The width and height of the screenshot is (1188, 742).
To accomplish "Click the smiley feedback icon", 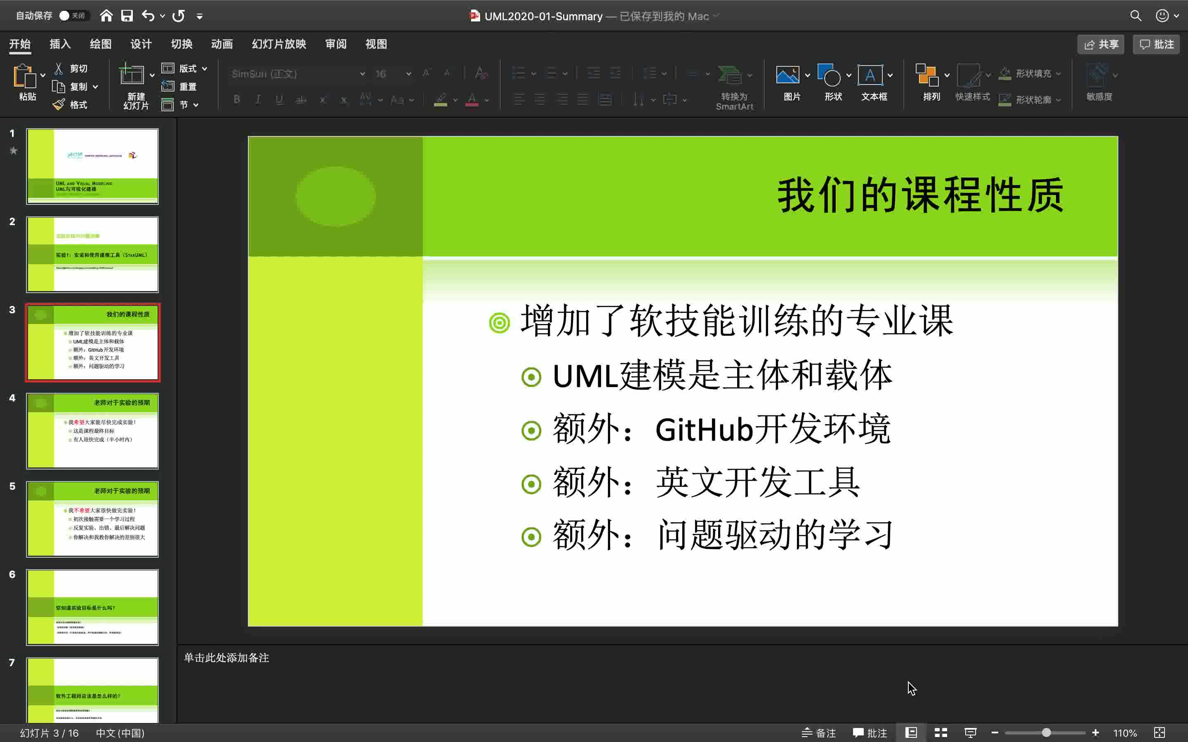I will (1162, 16).
